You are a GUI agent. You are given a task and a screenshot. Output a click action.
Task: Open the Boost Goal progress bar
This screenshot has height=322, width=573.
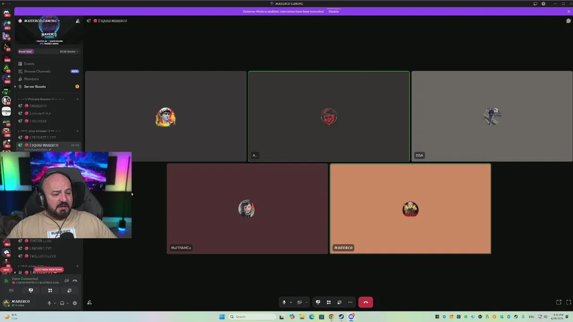(x=48, y=51)
